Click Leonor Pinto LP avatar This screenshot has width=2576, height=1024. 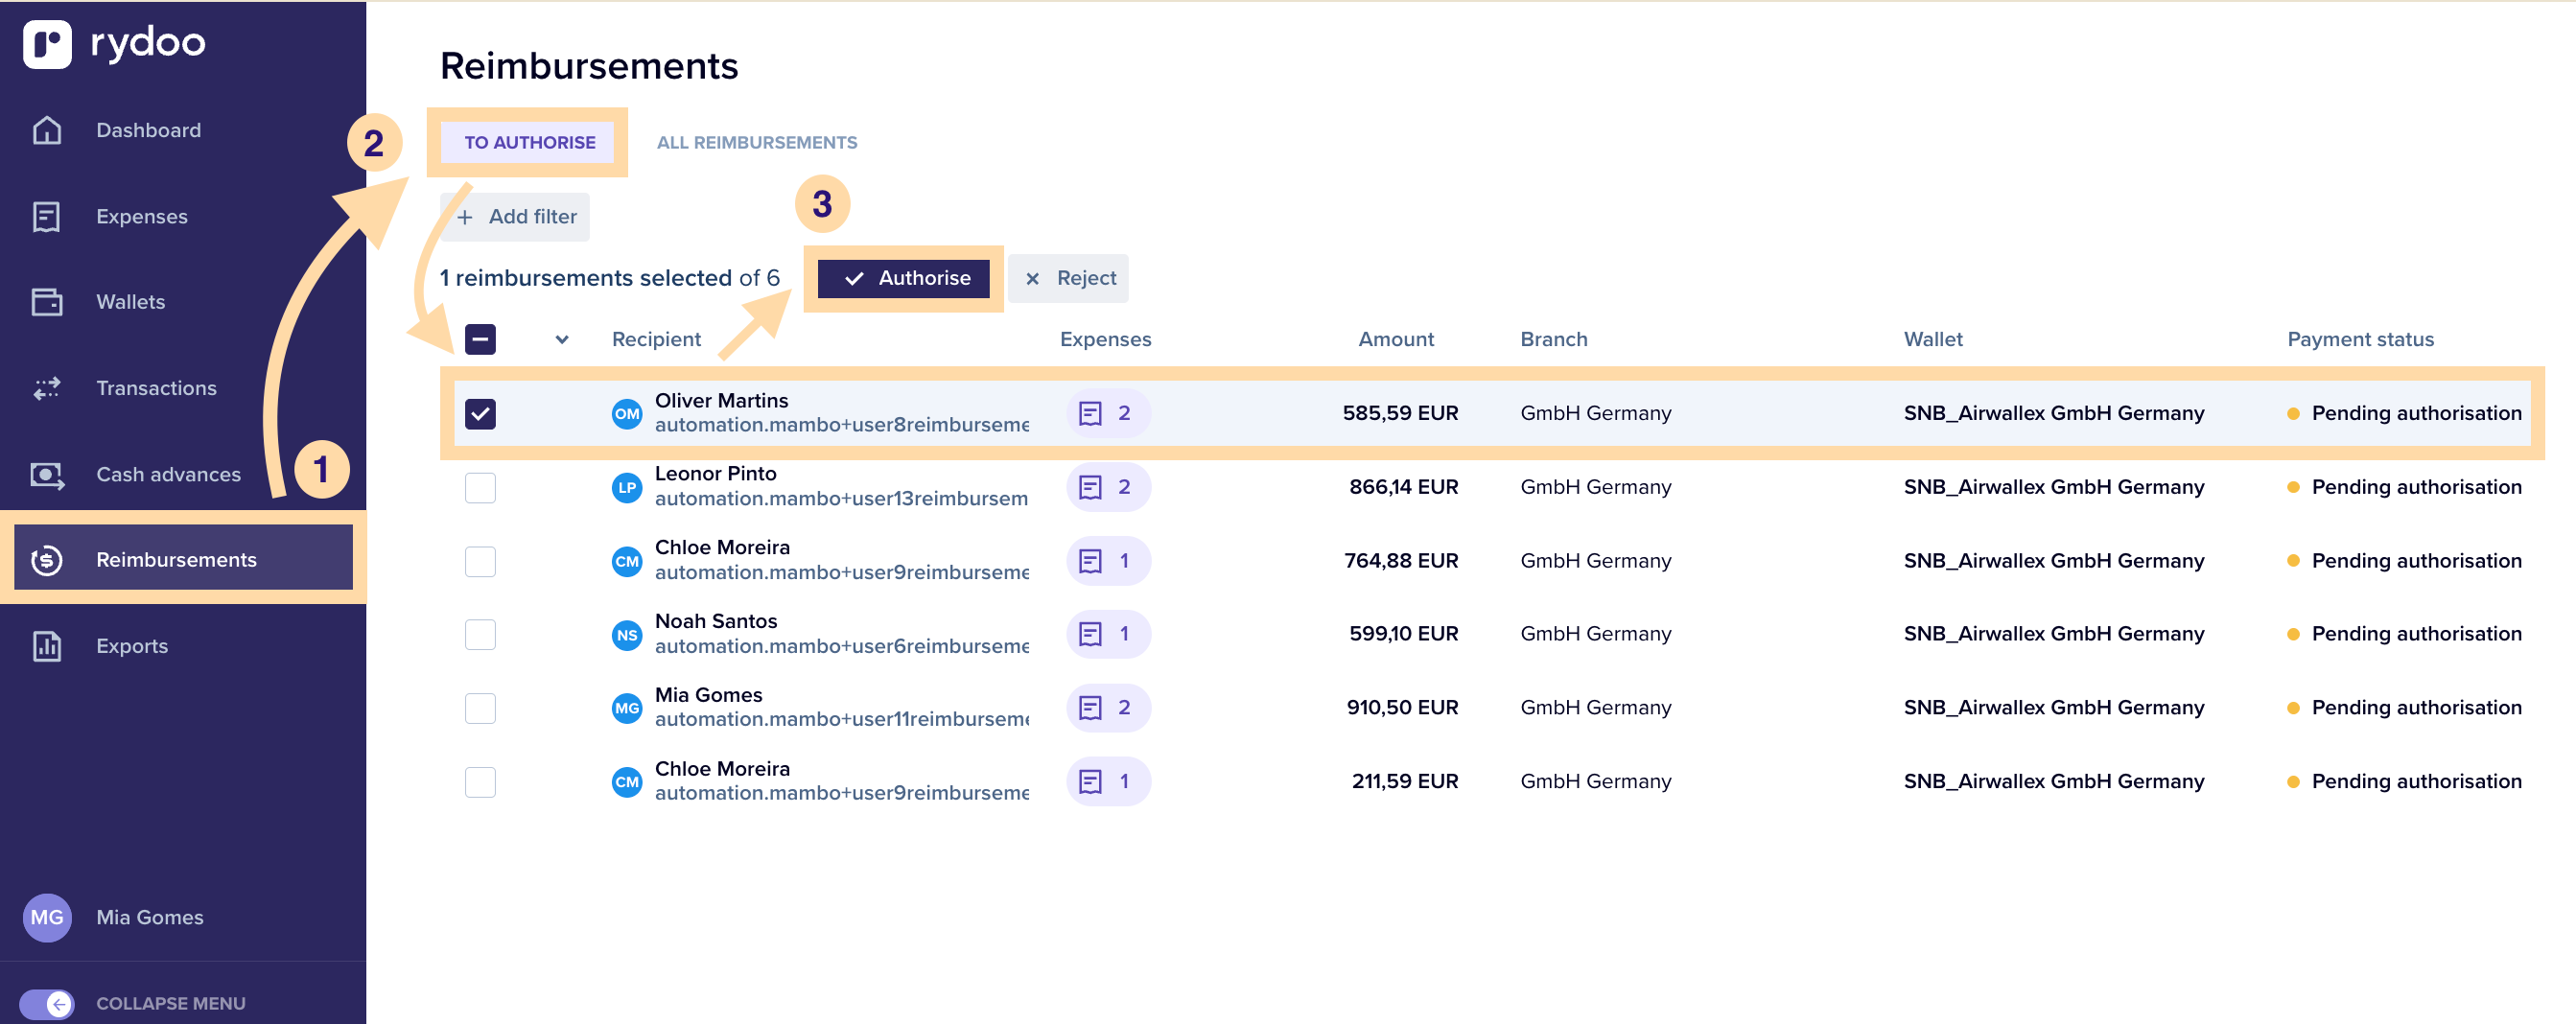click(627, 487)
